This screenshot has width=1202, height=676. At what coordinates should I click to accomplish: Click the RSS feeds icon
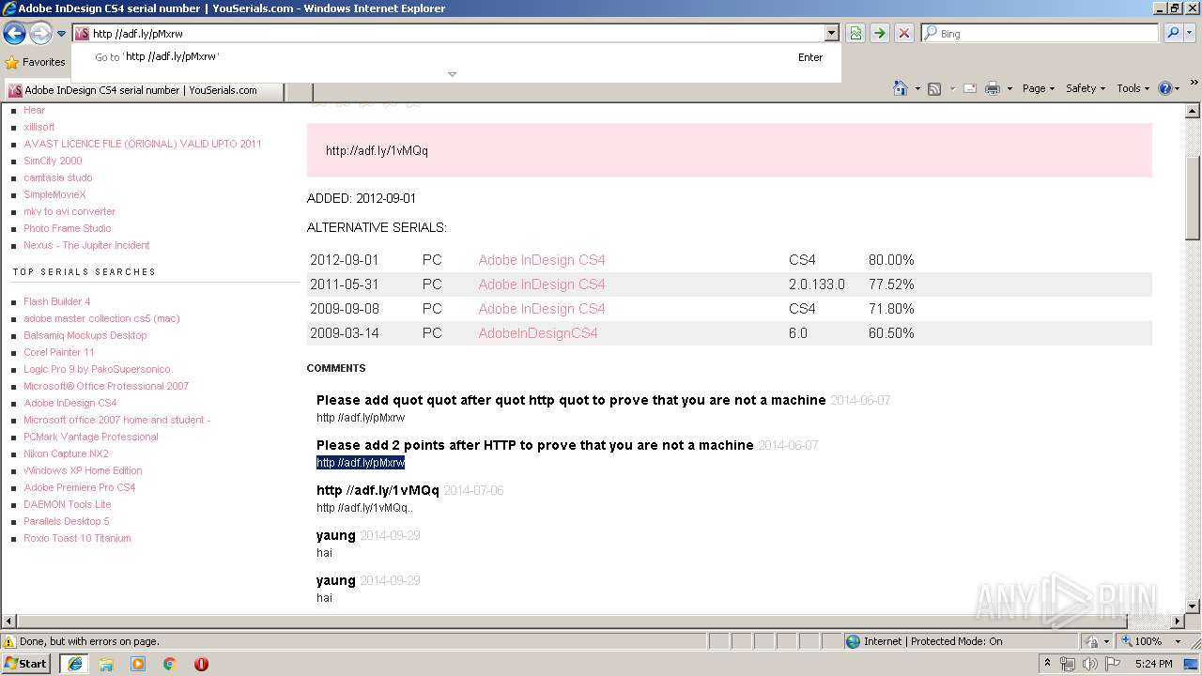pos(934,89)
